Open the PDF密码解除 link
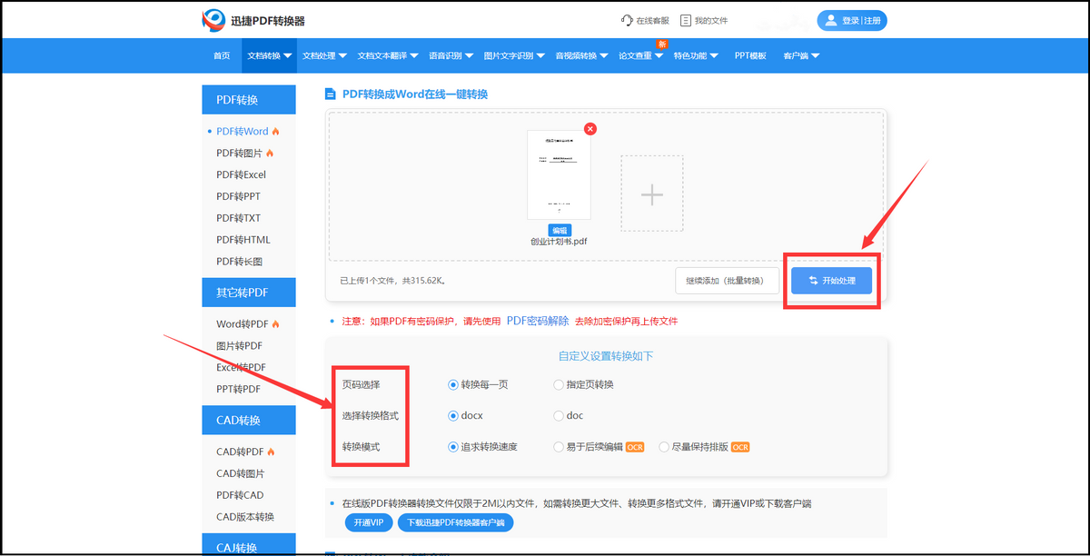 [x=538, y=321]
